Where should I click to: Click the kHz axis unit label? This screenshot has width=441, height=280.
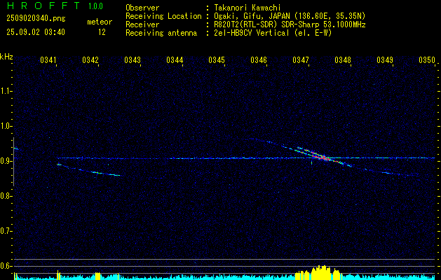6,57
